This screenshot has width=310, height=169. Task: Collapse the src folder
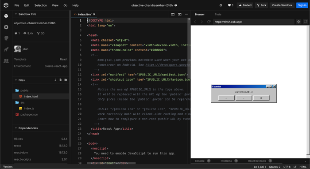pyautogui.click(x=41, y=102)
